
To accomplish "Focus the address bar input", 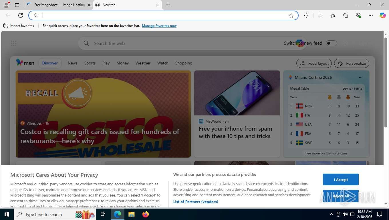I will click(x=163, y=15).
